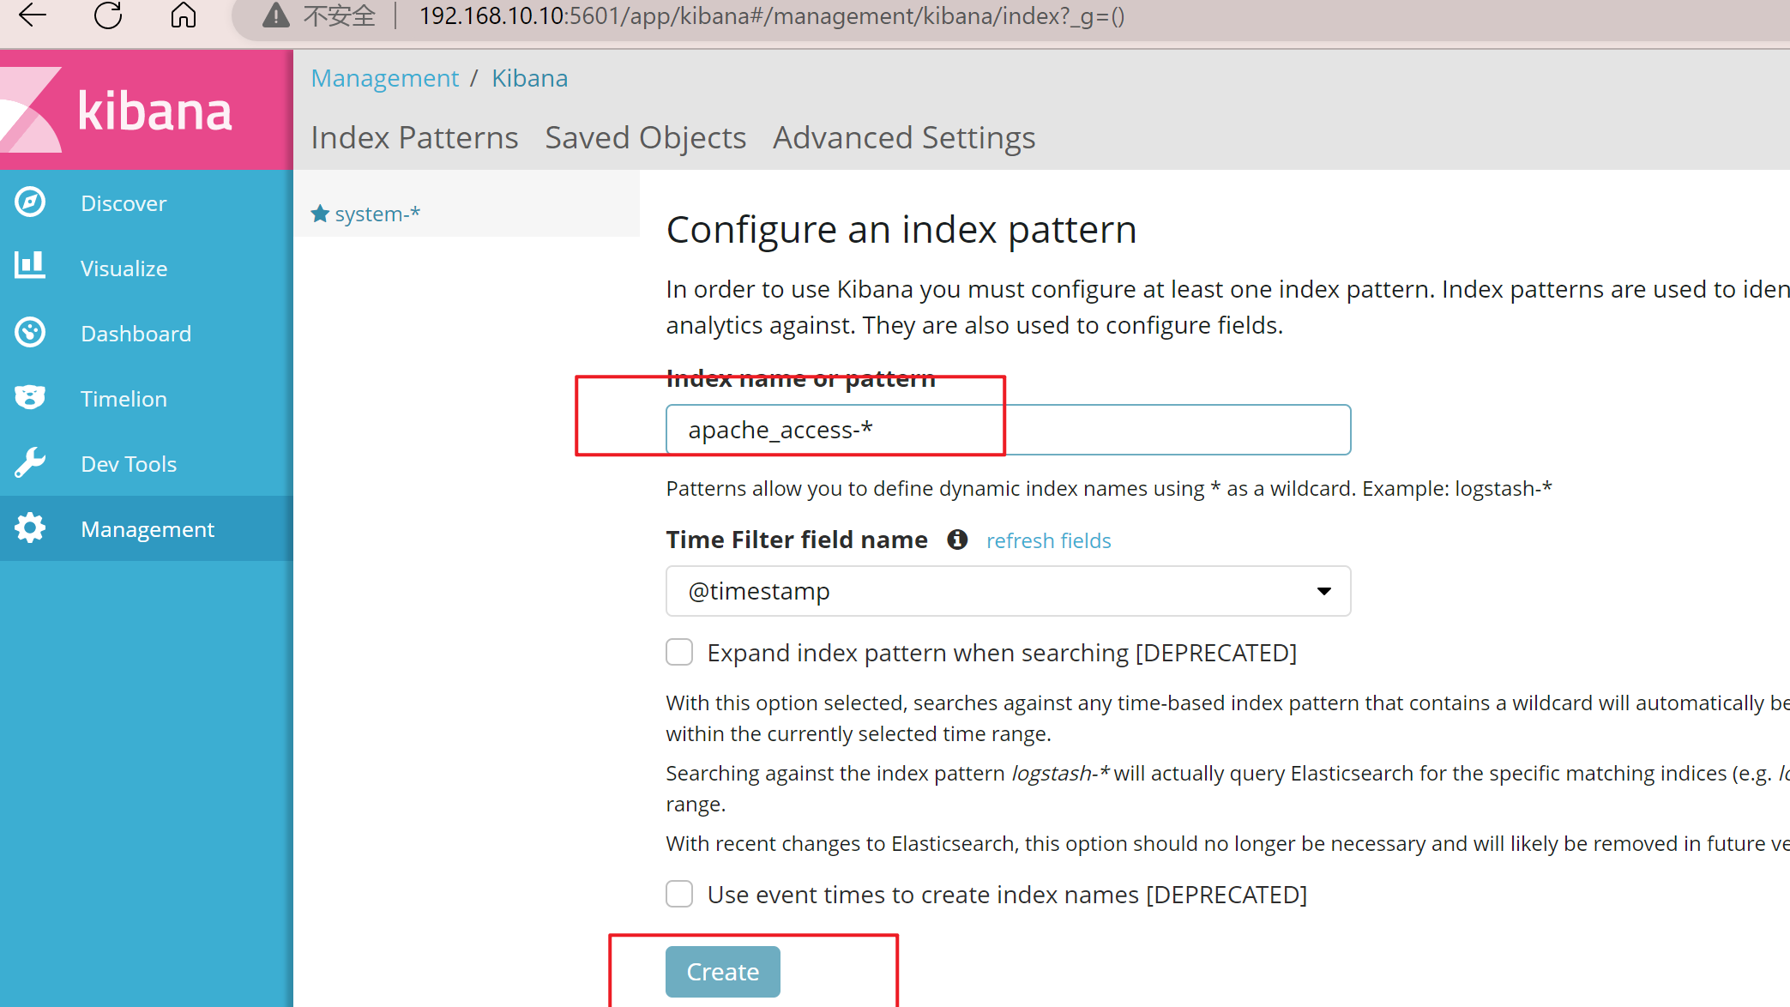This screenshot has width=1790, height=1007.
Task: Click the Time Filter info icon
Action: [957, 540]
